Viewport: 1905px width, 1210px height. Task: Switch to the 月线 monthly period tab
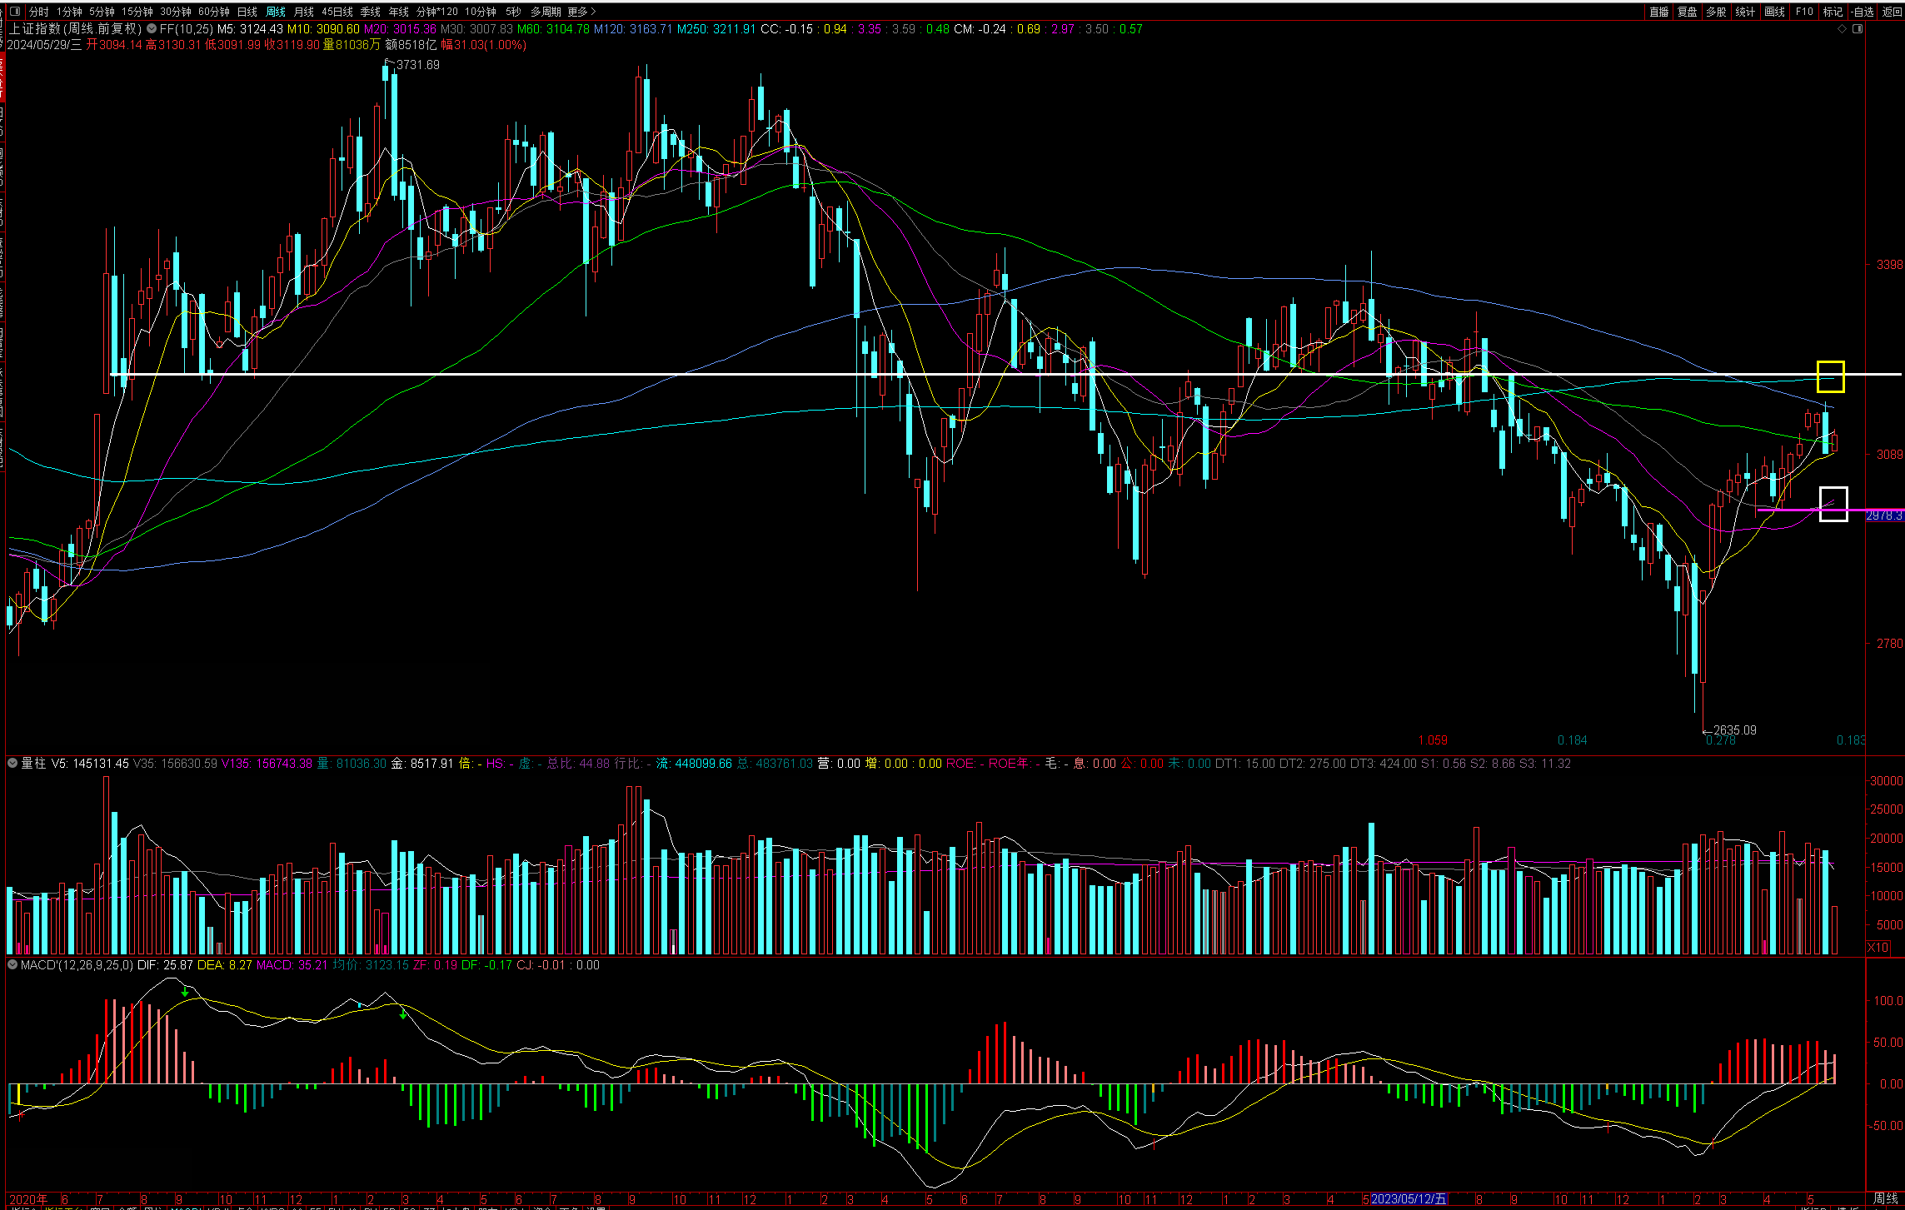point(304,12)
